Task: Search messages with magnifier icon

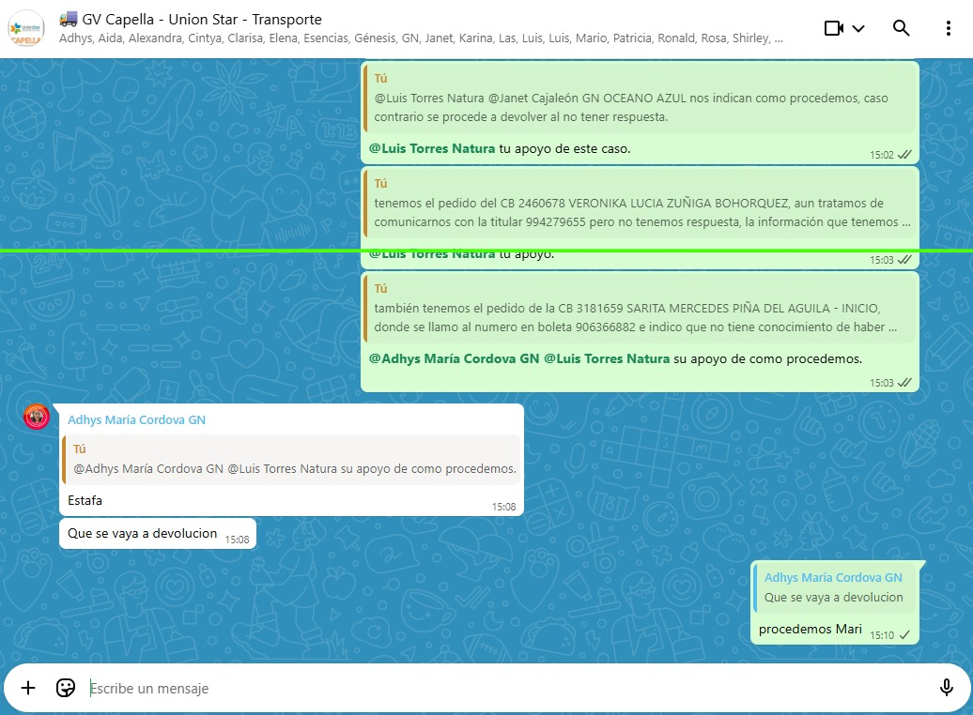Action: [x=901, y=28]
